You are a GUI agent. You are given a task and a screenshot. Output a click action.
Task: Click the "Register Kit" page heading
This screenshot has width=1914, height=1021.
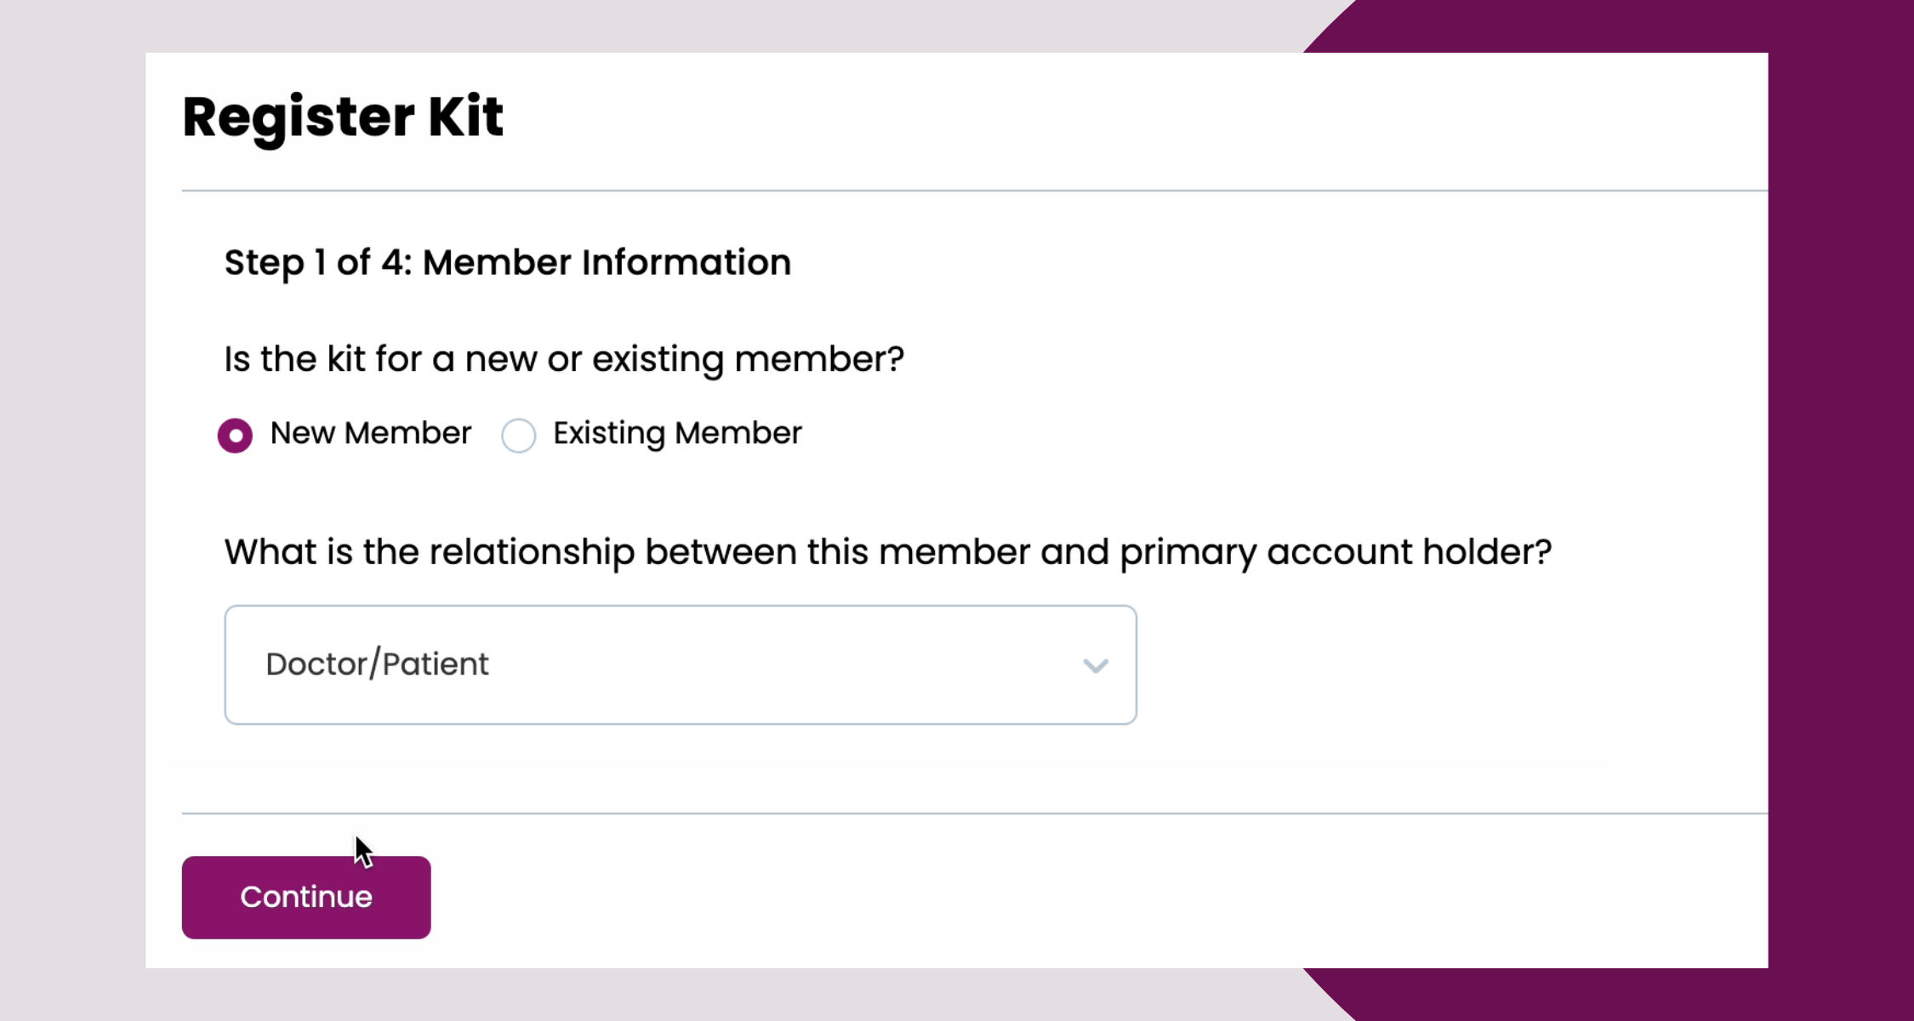[343, 117]
